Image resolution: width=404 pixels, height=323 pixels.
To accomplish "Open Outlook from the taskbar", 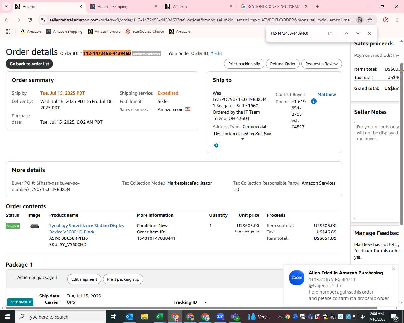I will coord(129,317).
